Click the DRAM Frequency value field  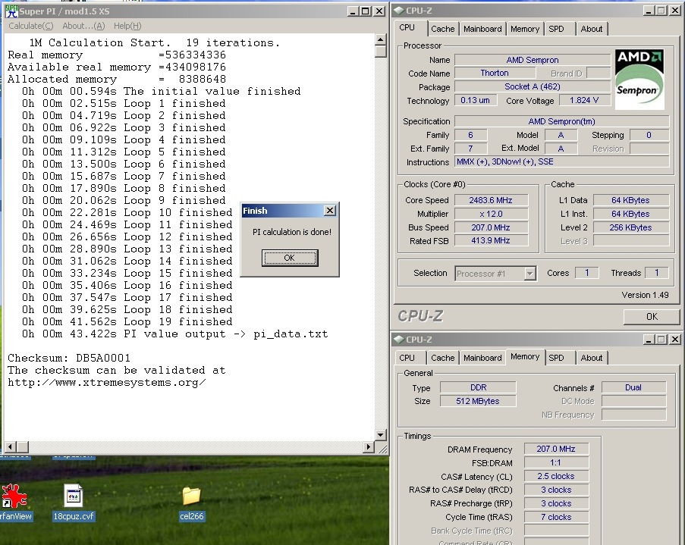click(x=557, y=449)
